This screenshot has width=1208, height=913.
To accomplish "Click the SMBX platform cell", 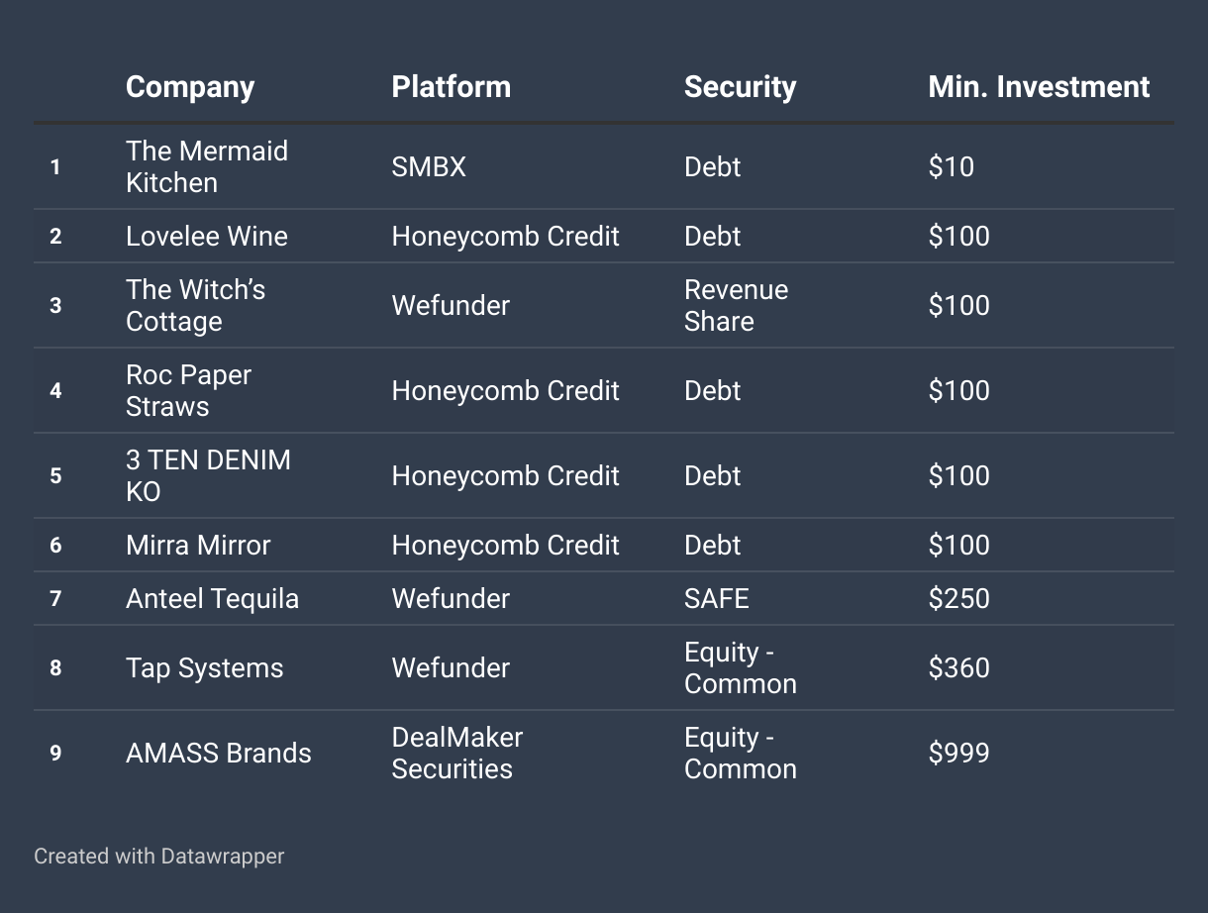I will pyautogui.click(x=429, y=166).
